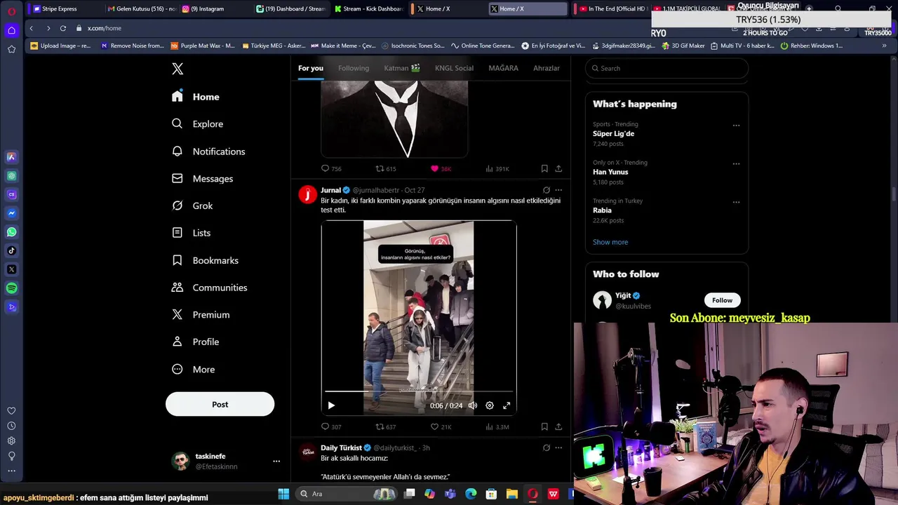
Task: Click the taskbar Ara search box
Action: click(x=347, y=494)
